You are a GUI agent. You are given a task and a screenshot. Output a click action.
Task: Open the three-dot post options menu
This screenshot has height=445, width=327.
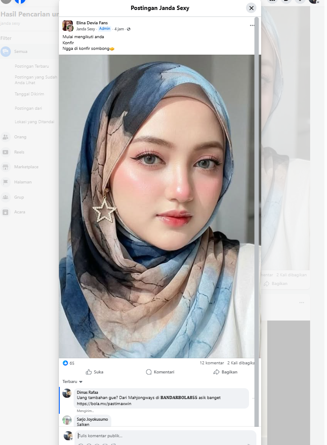pos(252,26)
